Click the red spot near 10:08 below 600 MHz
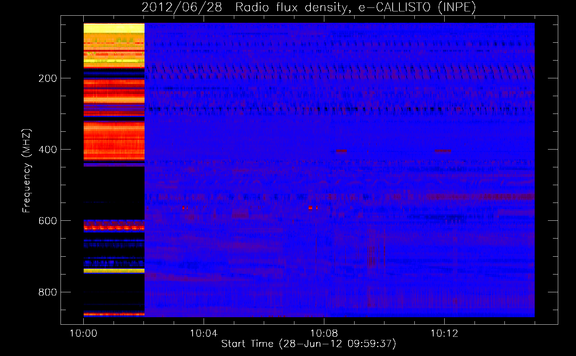Image resolution: width=576 pixels, height=356 pixels. [x=311, y=208]
